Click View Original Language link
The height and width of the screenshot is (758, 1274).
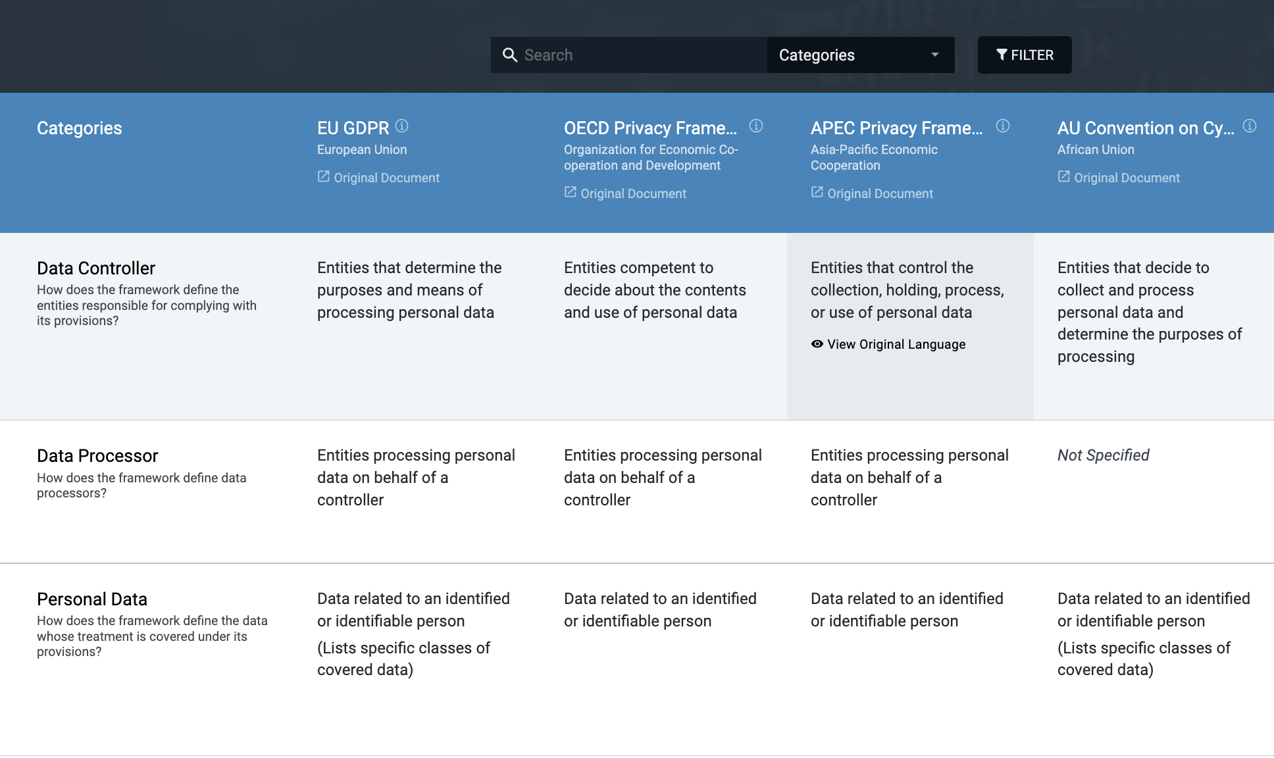pos(896,344)
